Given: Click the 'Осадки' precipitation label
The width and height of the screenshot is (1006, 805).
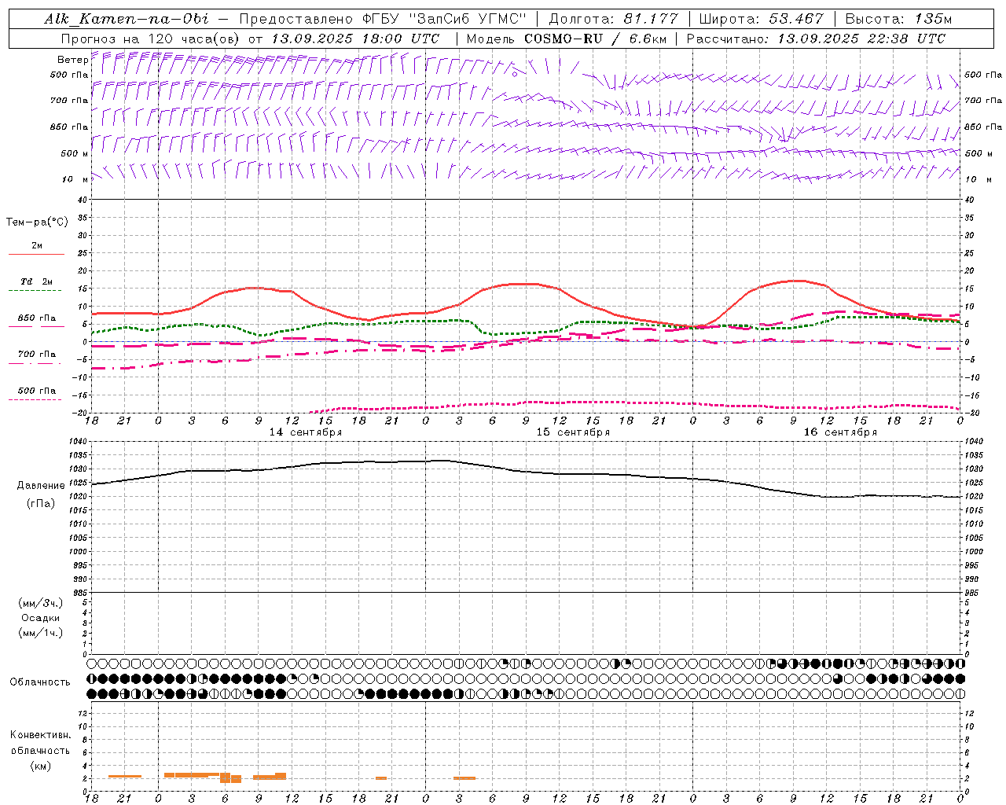Looking at the screenshot, I should pos(41,618).
